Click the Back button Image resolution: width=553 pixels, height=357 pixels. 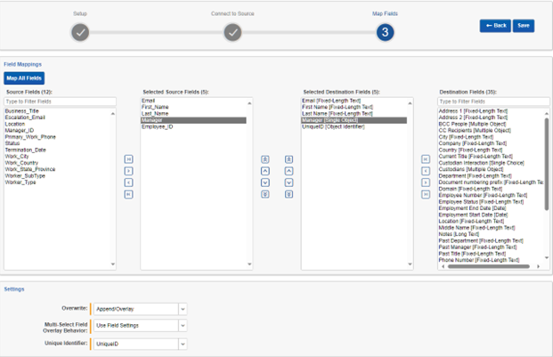[495, 26]
